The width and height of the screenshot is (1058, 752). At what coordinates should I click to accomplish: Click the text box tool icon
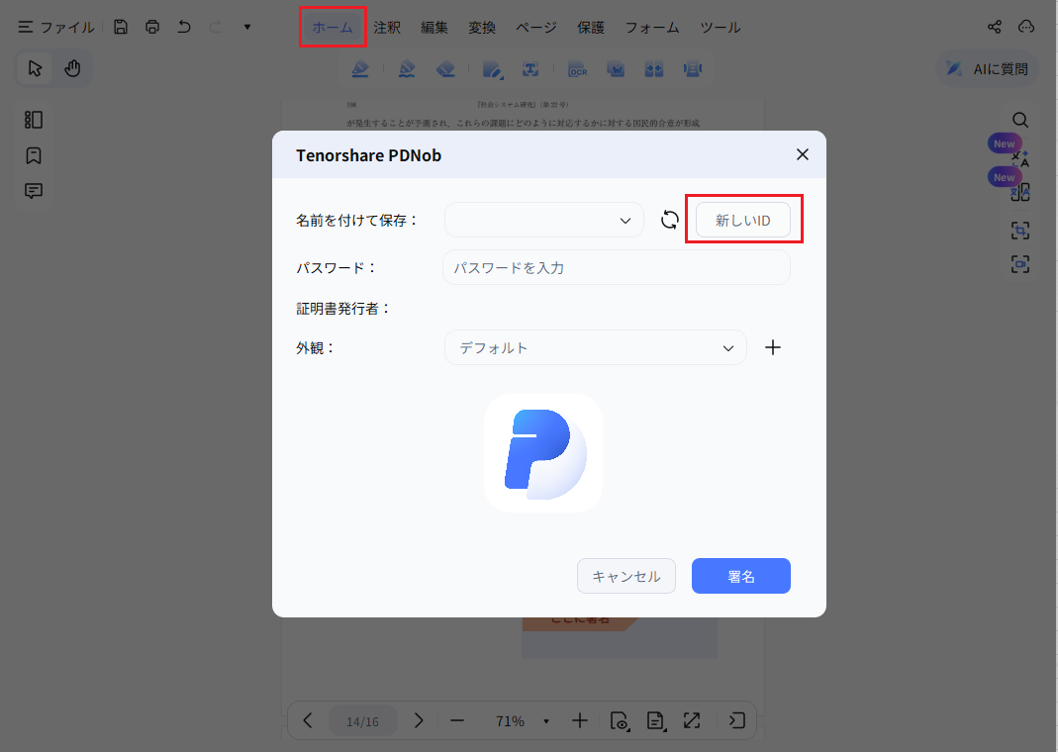[530, 69]
